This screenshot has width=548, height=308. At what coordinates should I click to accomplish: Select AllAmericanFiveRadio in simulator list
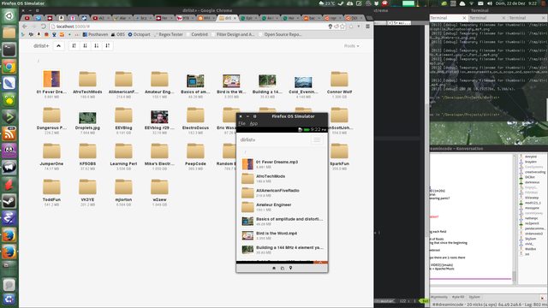point(282,192)
